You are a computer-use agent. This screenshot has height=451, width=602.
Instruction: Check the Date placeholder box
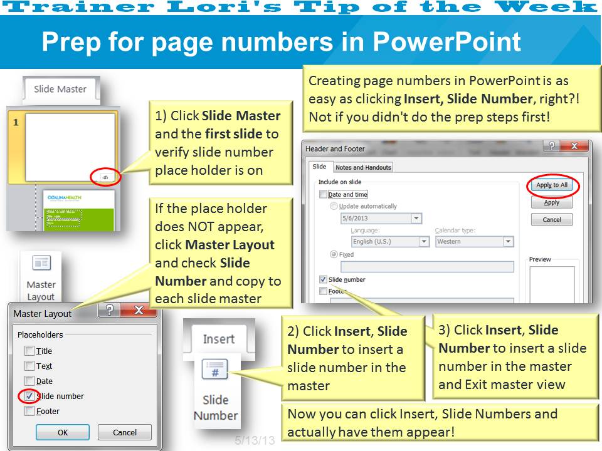pyautogui.click(x=29, y=381)
